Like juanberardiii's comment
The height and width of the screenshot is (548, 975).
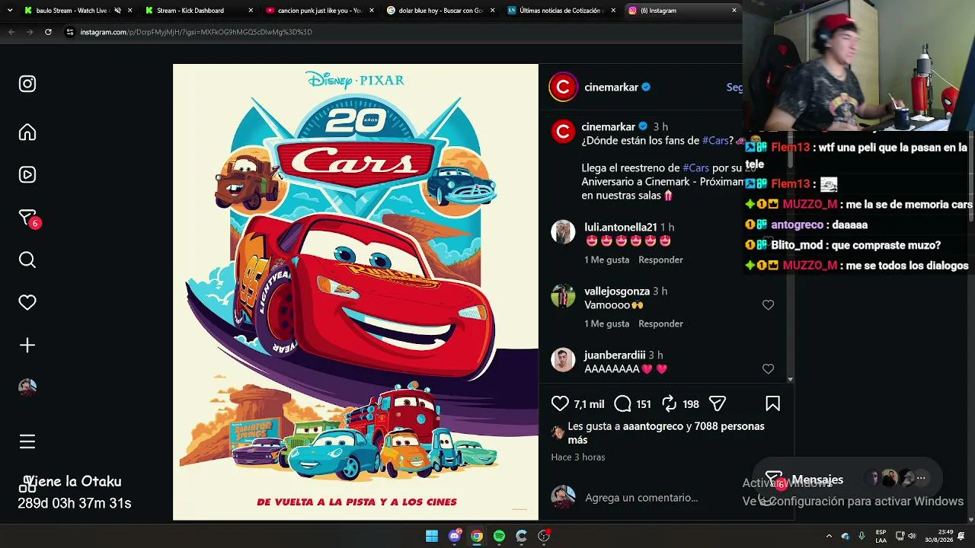pos(768,369)
